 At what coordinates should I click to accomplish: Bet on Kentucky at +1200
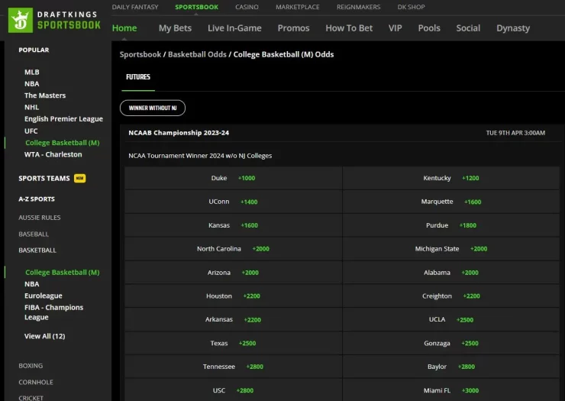450,178
